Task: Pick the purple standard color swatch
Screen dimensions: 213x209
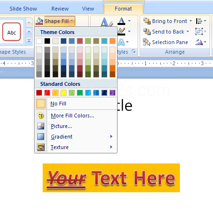Action: pos(112,93)
